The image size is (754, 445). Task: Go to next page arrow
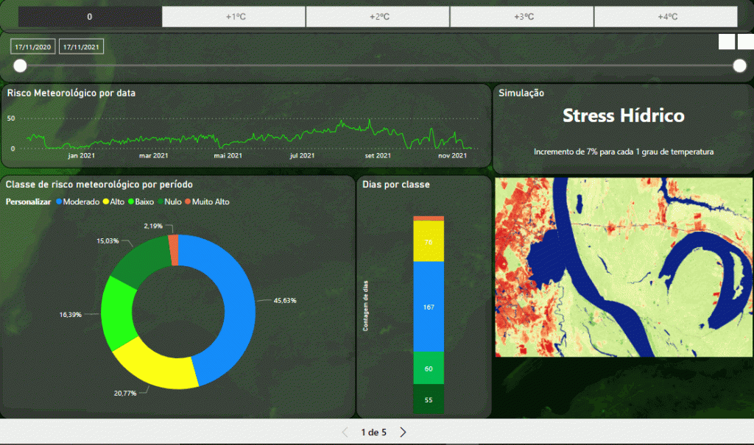[x=403, y=432]
